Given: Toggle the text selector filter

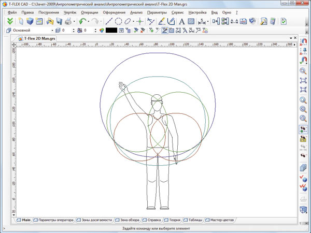Looking at the screenshot, I should (185, 31).
